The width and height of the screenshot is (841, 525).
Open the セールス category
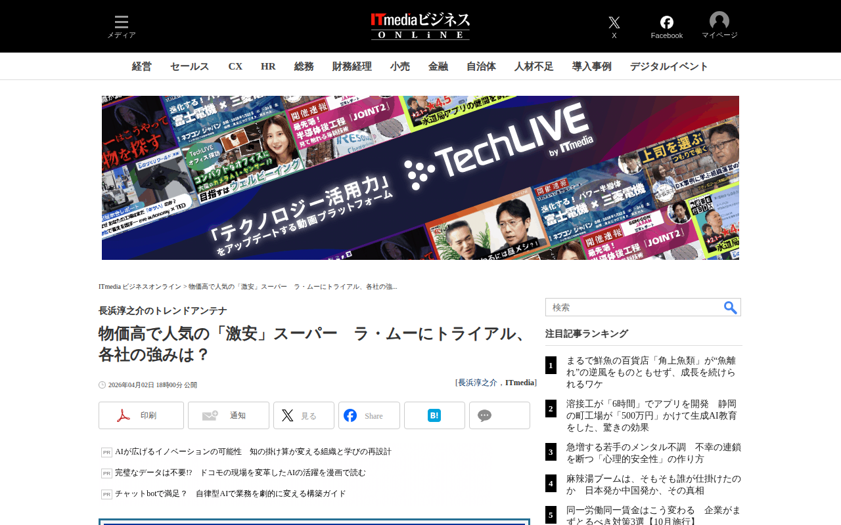coord(190,66)
